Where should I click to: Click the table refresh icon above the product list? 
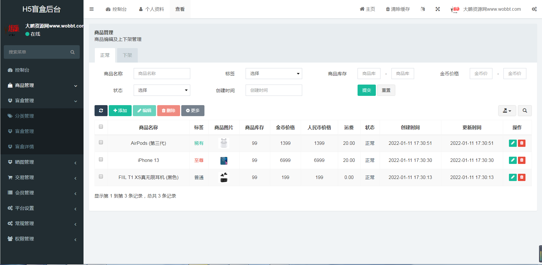101,110
